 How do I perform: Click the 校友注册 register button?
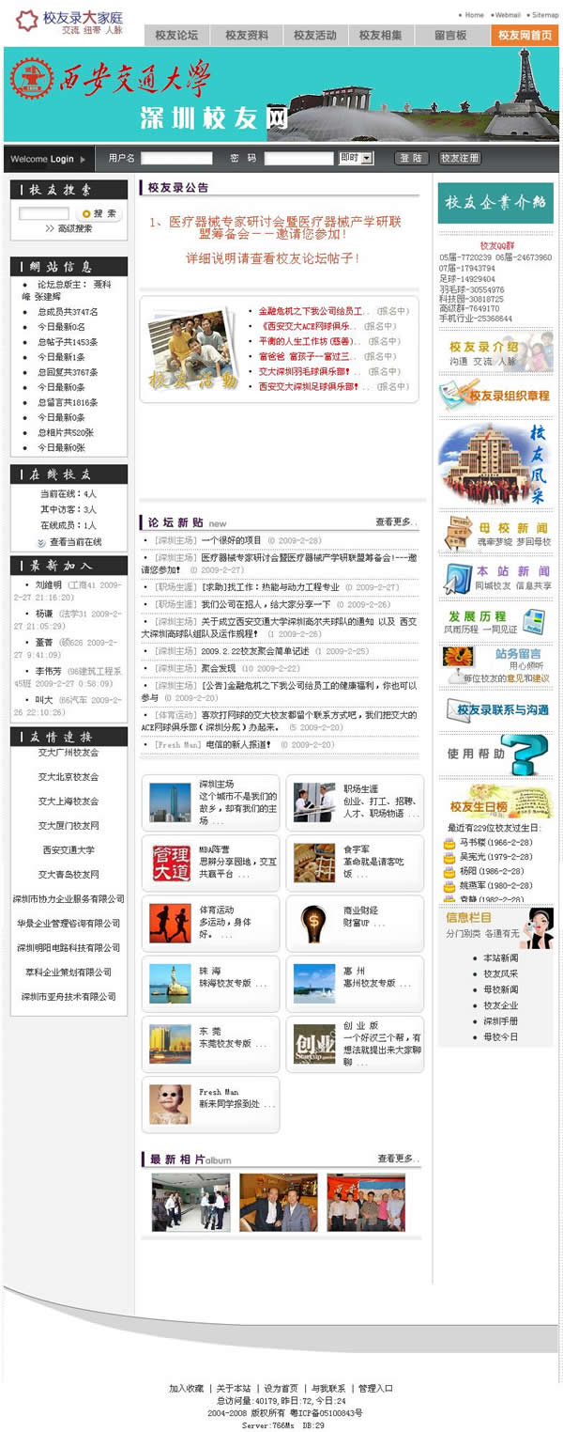(x=460, y=159)
